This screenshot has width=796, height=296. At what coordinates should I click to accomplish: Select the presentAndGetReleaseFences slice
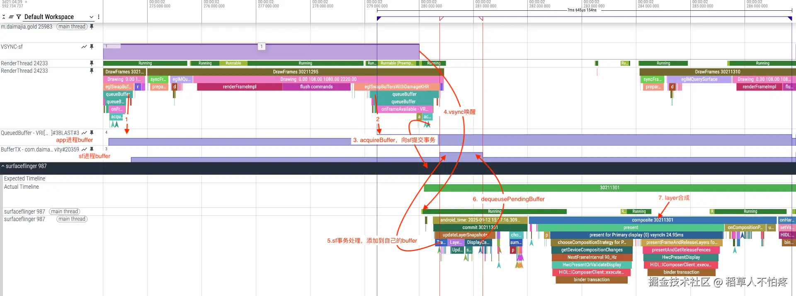click(681, 250)
